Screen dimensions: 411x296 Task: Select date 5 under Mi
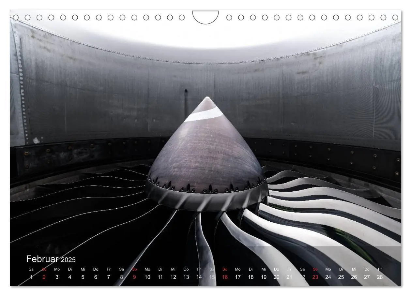click(x=83, y=277)
